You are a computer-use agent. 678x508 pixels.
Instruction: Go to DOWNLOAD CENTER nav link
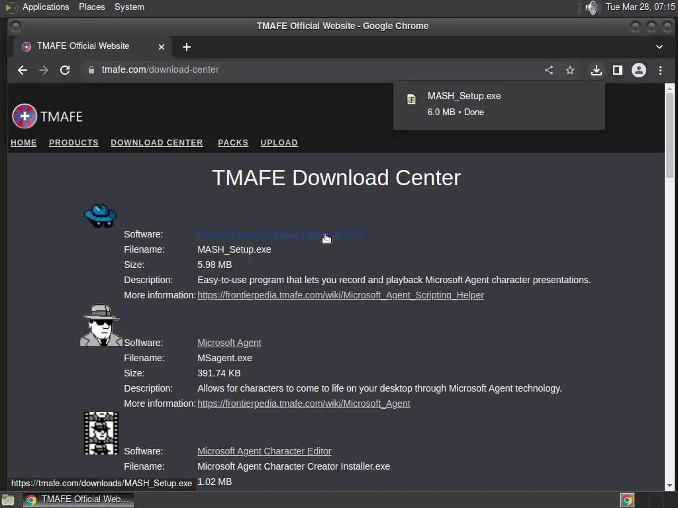pos(156,143)
